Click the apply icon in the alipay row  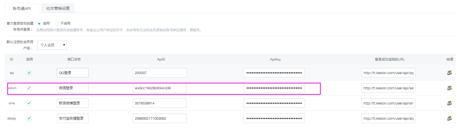point(449,118)
